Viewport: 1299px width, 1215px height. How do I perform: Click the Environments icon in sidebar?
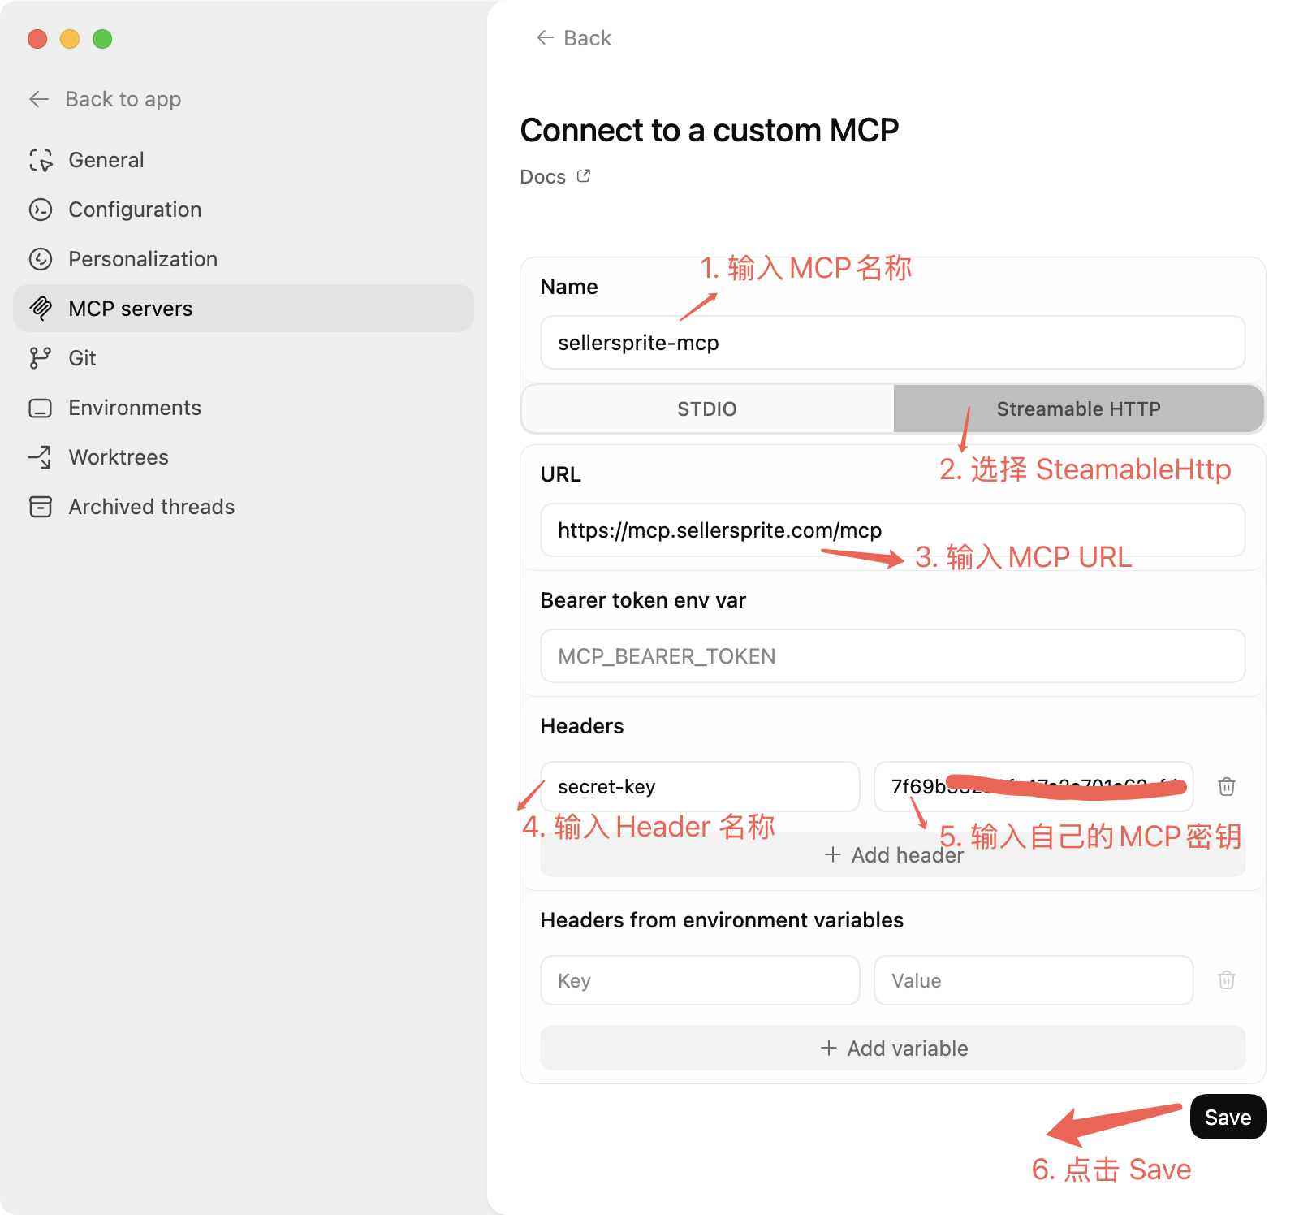coord(41,408)
